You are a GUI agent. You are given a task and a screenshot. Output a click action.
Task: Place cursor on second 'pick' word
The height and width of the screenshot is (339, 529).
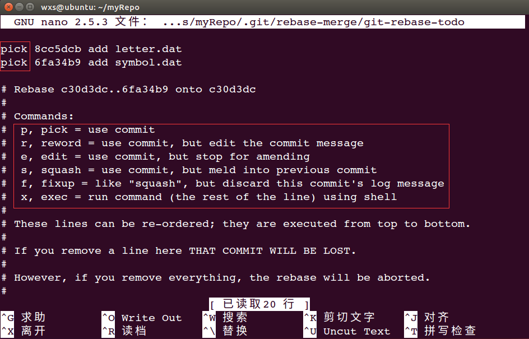pyautogui.click(x=14, y=63)
